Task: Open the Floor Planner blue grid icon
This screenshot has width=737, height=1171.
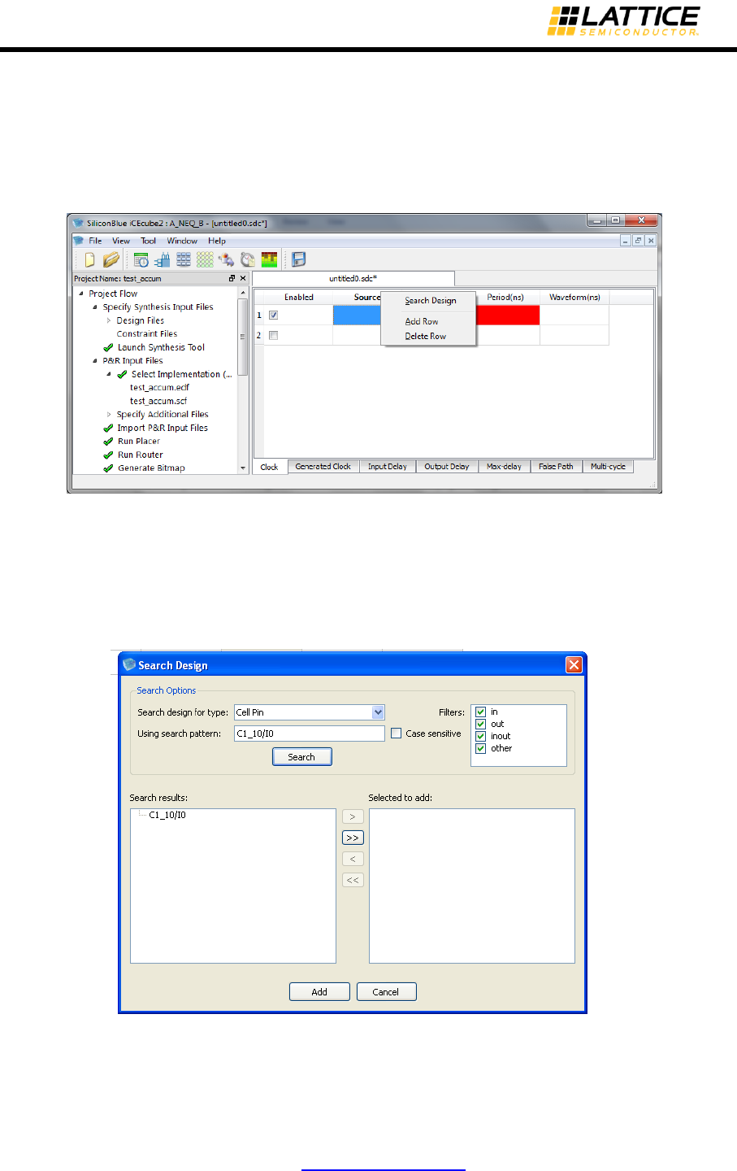Action: (x=184, y=259)
